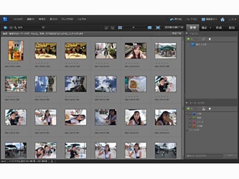The width and height of the screenshot is (239, 179).
Task: Collapse the Keyword Tags panel header triangle
Action: tap(187, 103)
